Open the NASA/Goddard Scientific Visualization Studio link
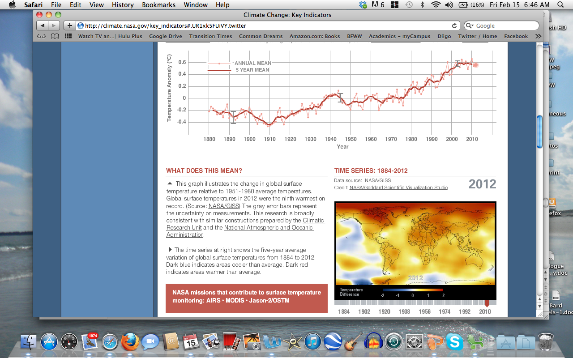Viewport: 573px width, 358px height. coord(398,188)
